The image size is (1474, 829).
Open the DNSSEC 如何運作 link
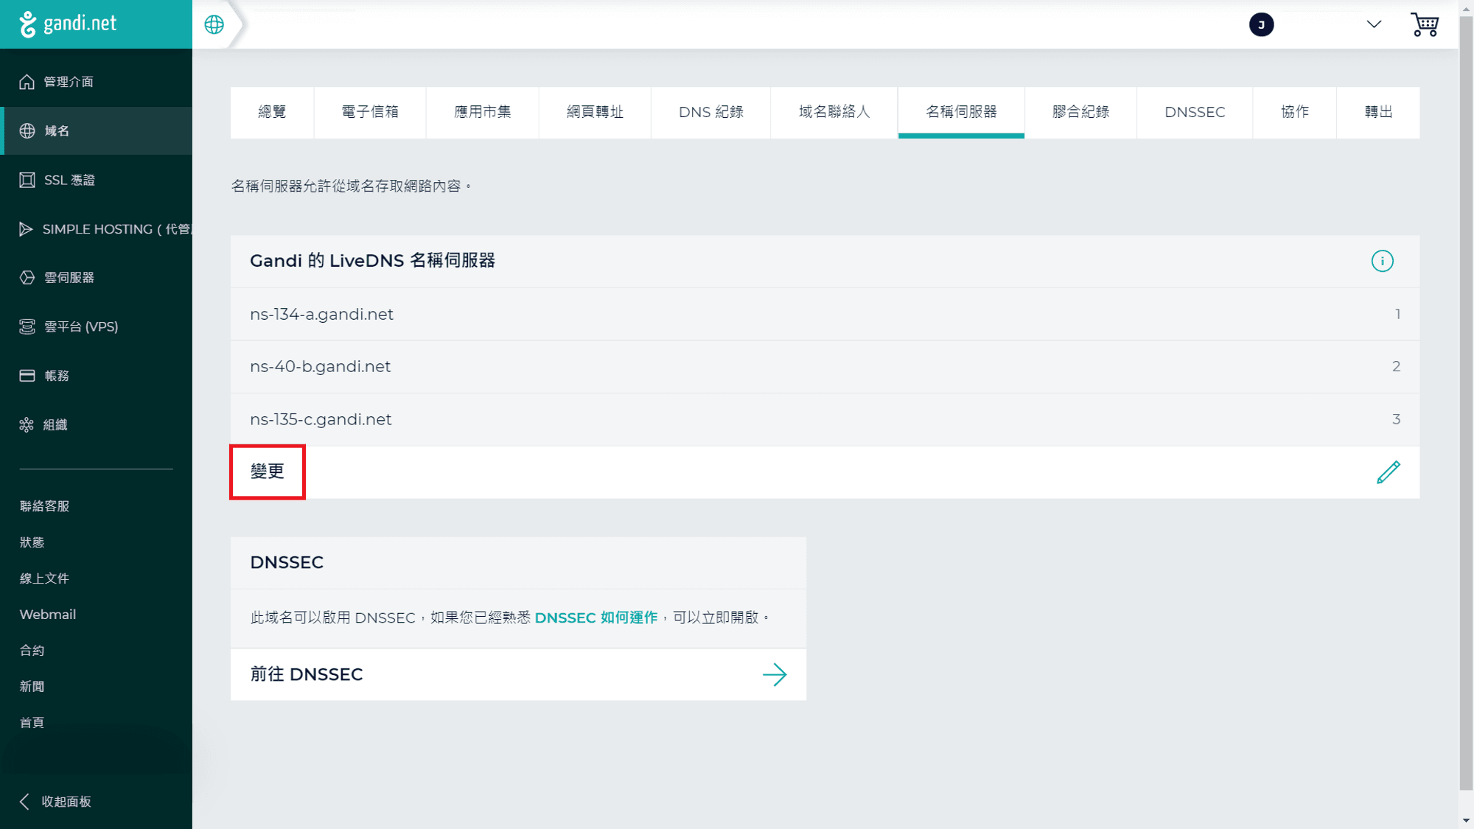(595, 618)
